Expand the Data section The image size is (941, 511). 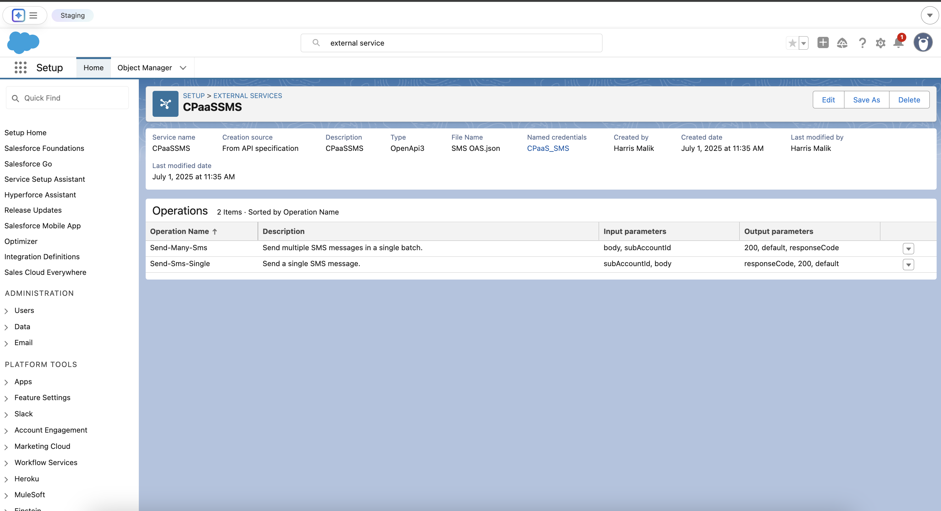click(x=6, y=327)
